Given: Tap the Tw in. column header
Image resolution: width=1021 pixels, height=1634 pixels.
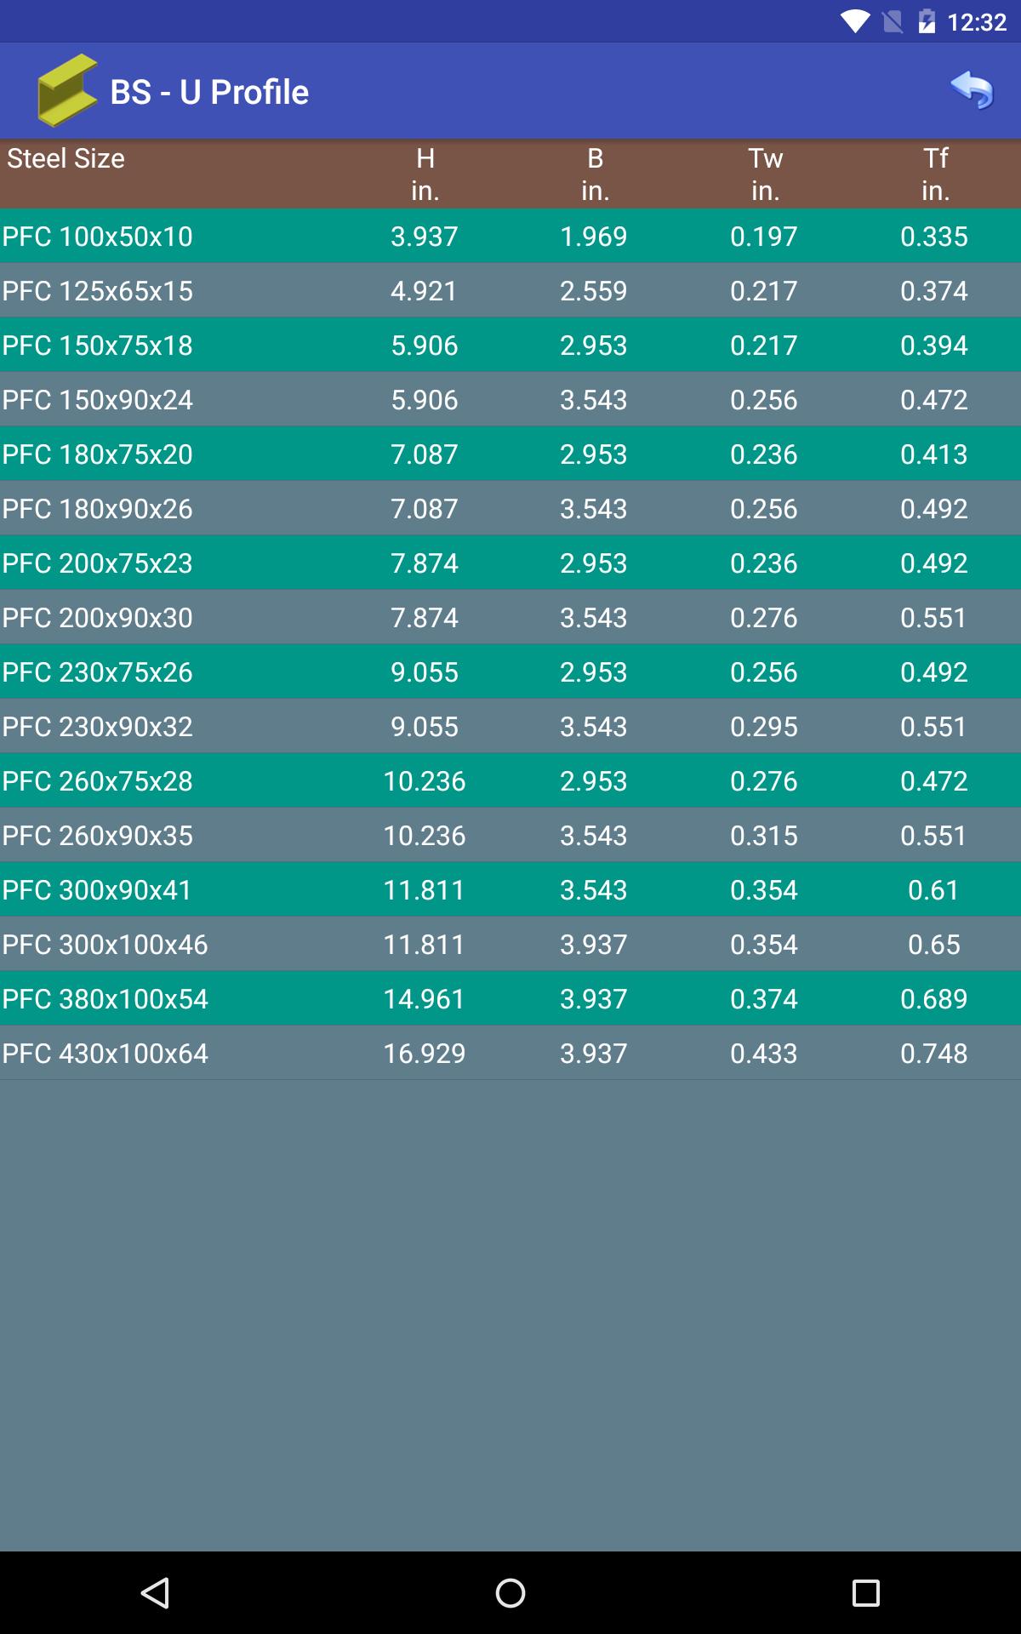Looking at the screenshot, I should coord(766,174).
